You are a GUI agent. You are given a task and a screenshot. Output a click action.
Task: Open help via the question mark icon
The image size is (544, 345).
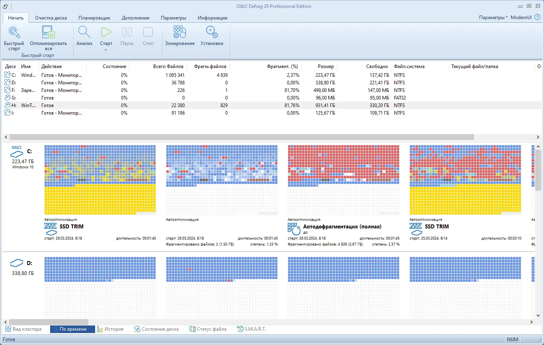(537, 18)
